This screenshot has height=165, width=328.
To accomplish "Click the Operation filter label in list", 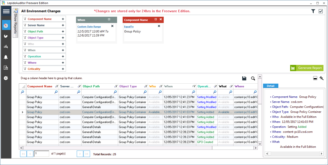I will [x=34, y=56].
